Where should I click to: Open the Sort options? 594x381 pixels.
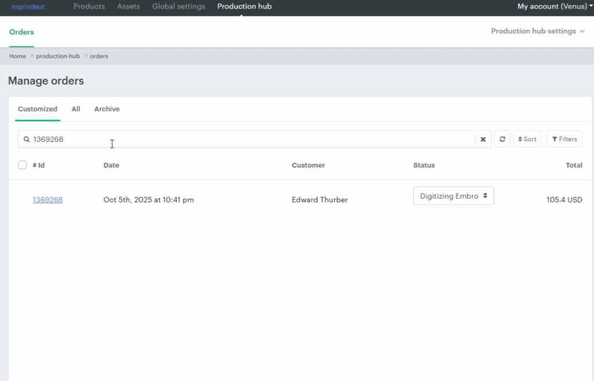[527, 139]
